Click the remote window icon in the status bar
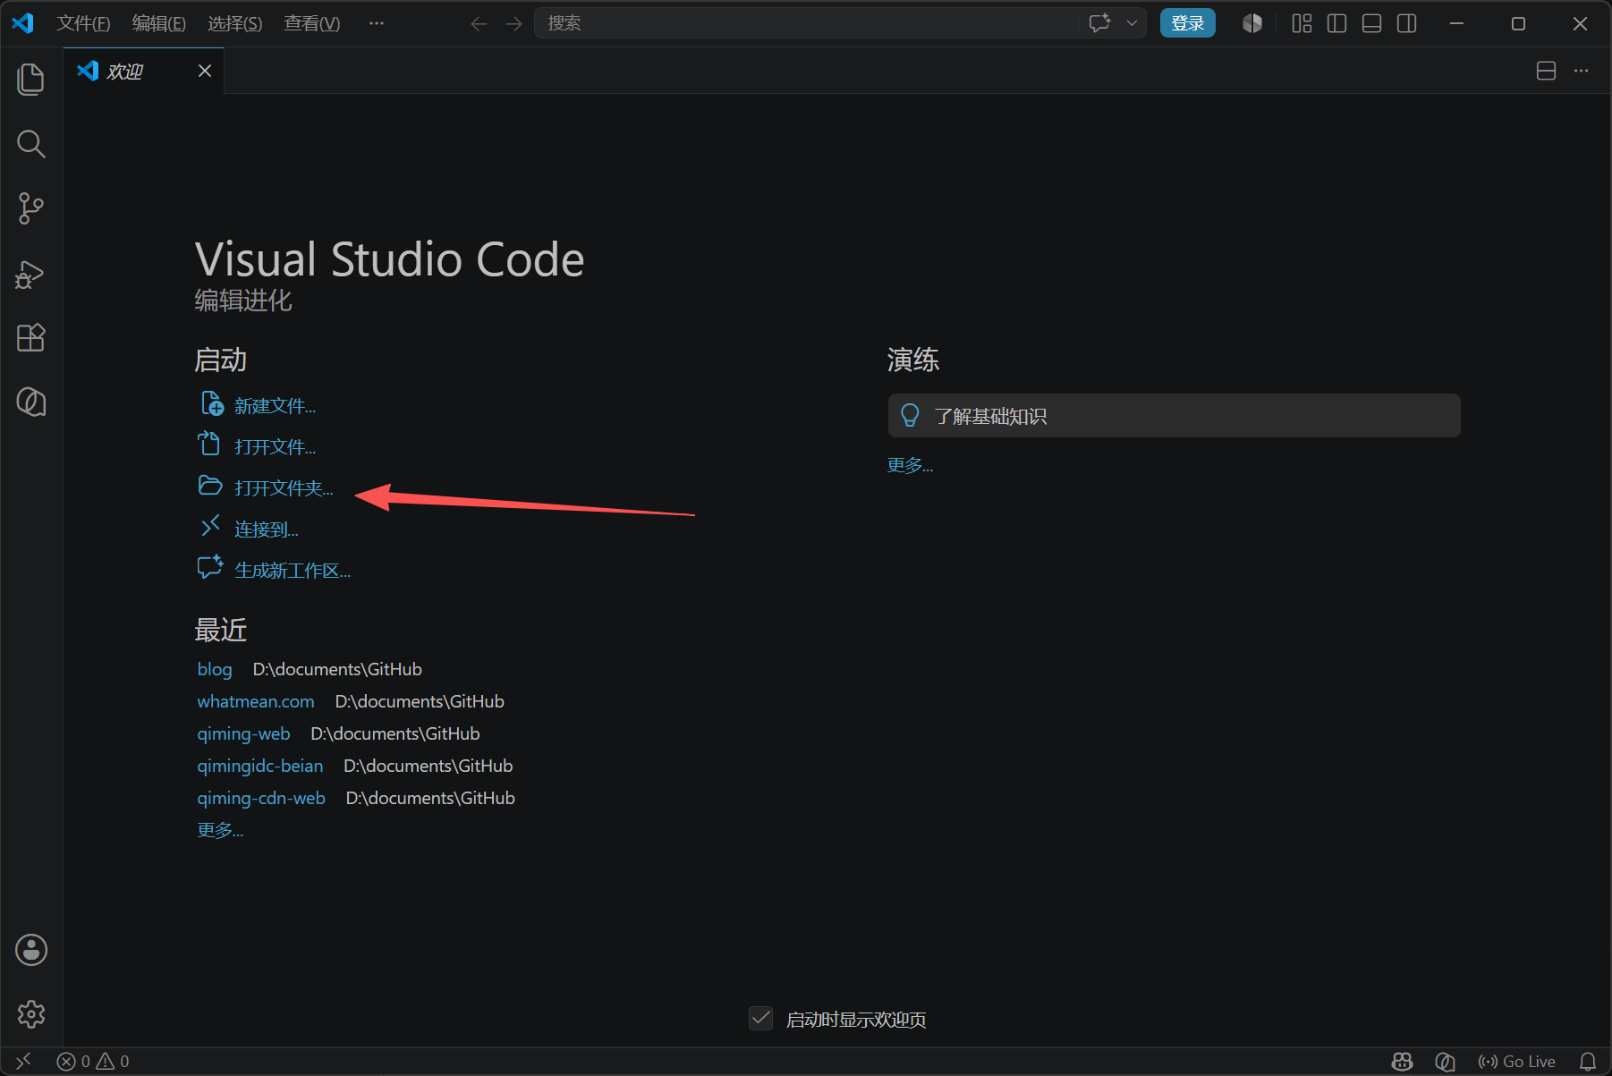This screenshot has width=1612, height=1076. [x=24, y=1061]
